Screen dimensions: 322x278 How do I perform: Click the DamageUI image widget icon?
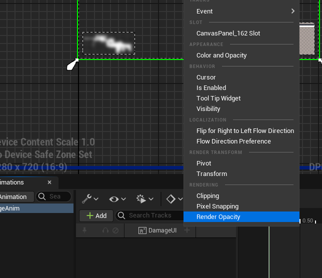(142, 230)
